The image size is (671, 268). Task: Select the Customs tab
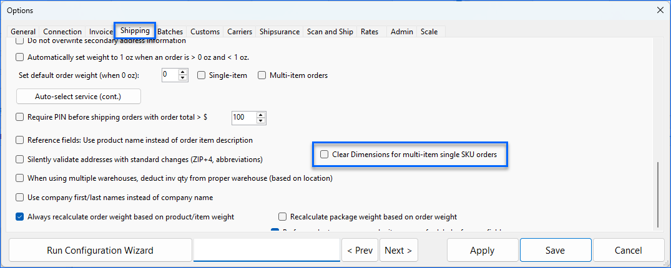[205, 32]
